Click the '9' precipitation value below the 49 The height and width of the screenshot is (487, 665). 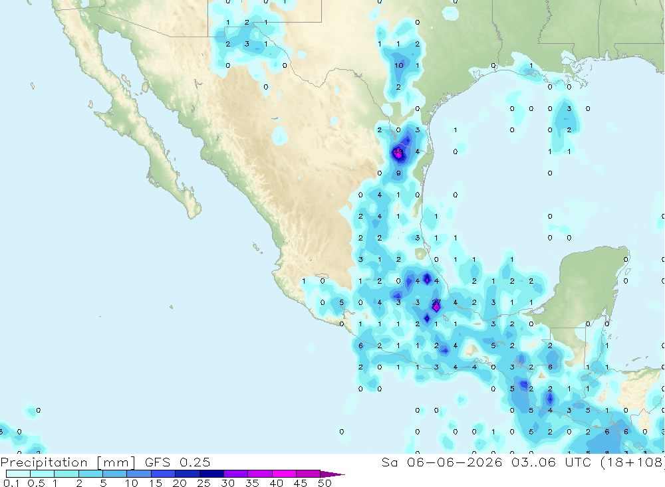click(398, 173)
